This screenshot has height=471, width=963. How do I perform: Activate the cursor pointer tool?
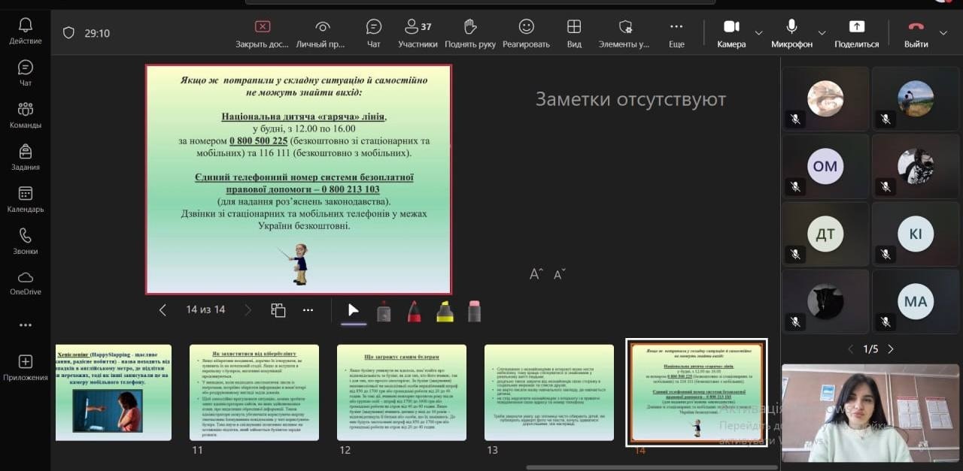coord(354,310)
